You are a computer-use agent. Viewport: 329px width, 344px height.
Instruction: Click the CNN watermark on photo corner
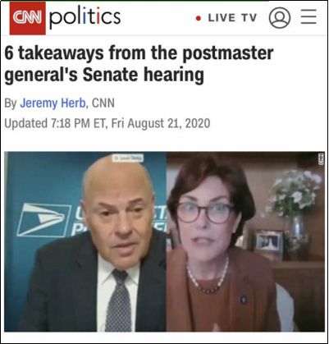click(322, 160)
